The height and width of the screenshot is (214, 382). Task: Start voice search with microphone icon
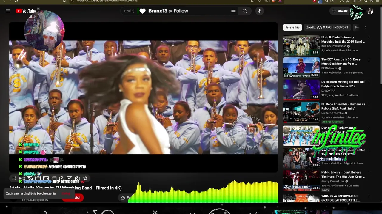260,11
